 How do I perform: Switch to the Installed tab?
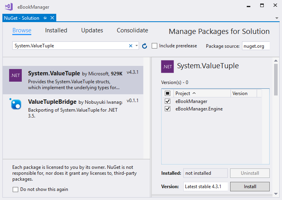56,30
